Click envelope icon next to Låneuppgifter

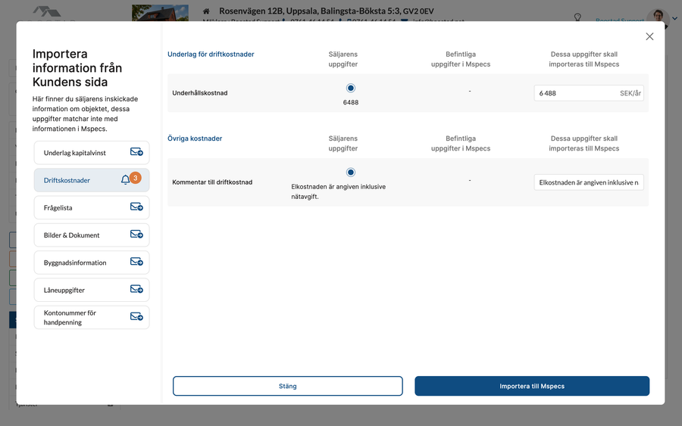(x=136, y=289)
